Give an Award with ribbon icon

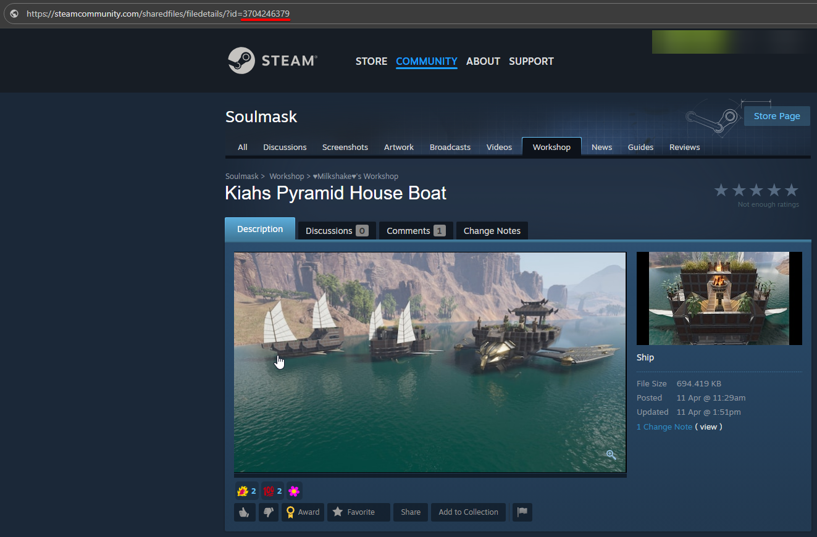click(x=303, y=512)
